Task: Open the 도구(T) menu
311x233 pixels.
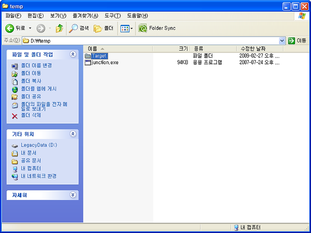Action: (112, 16)
